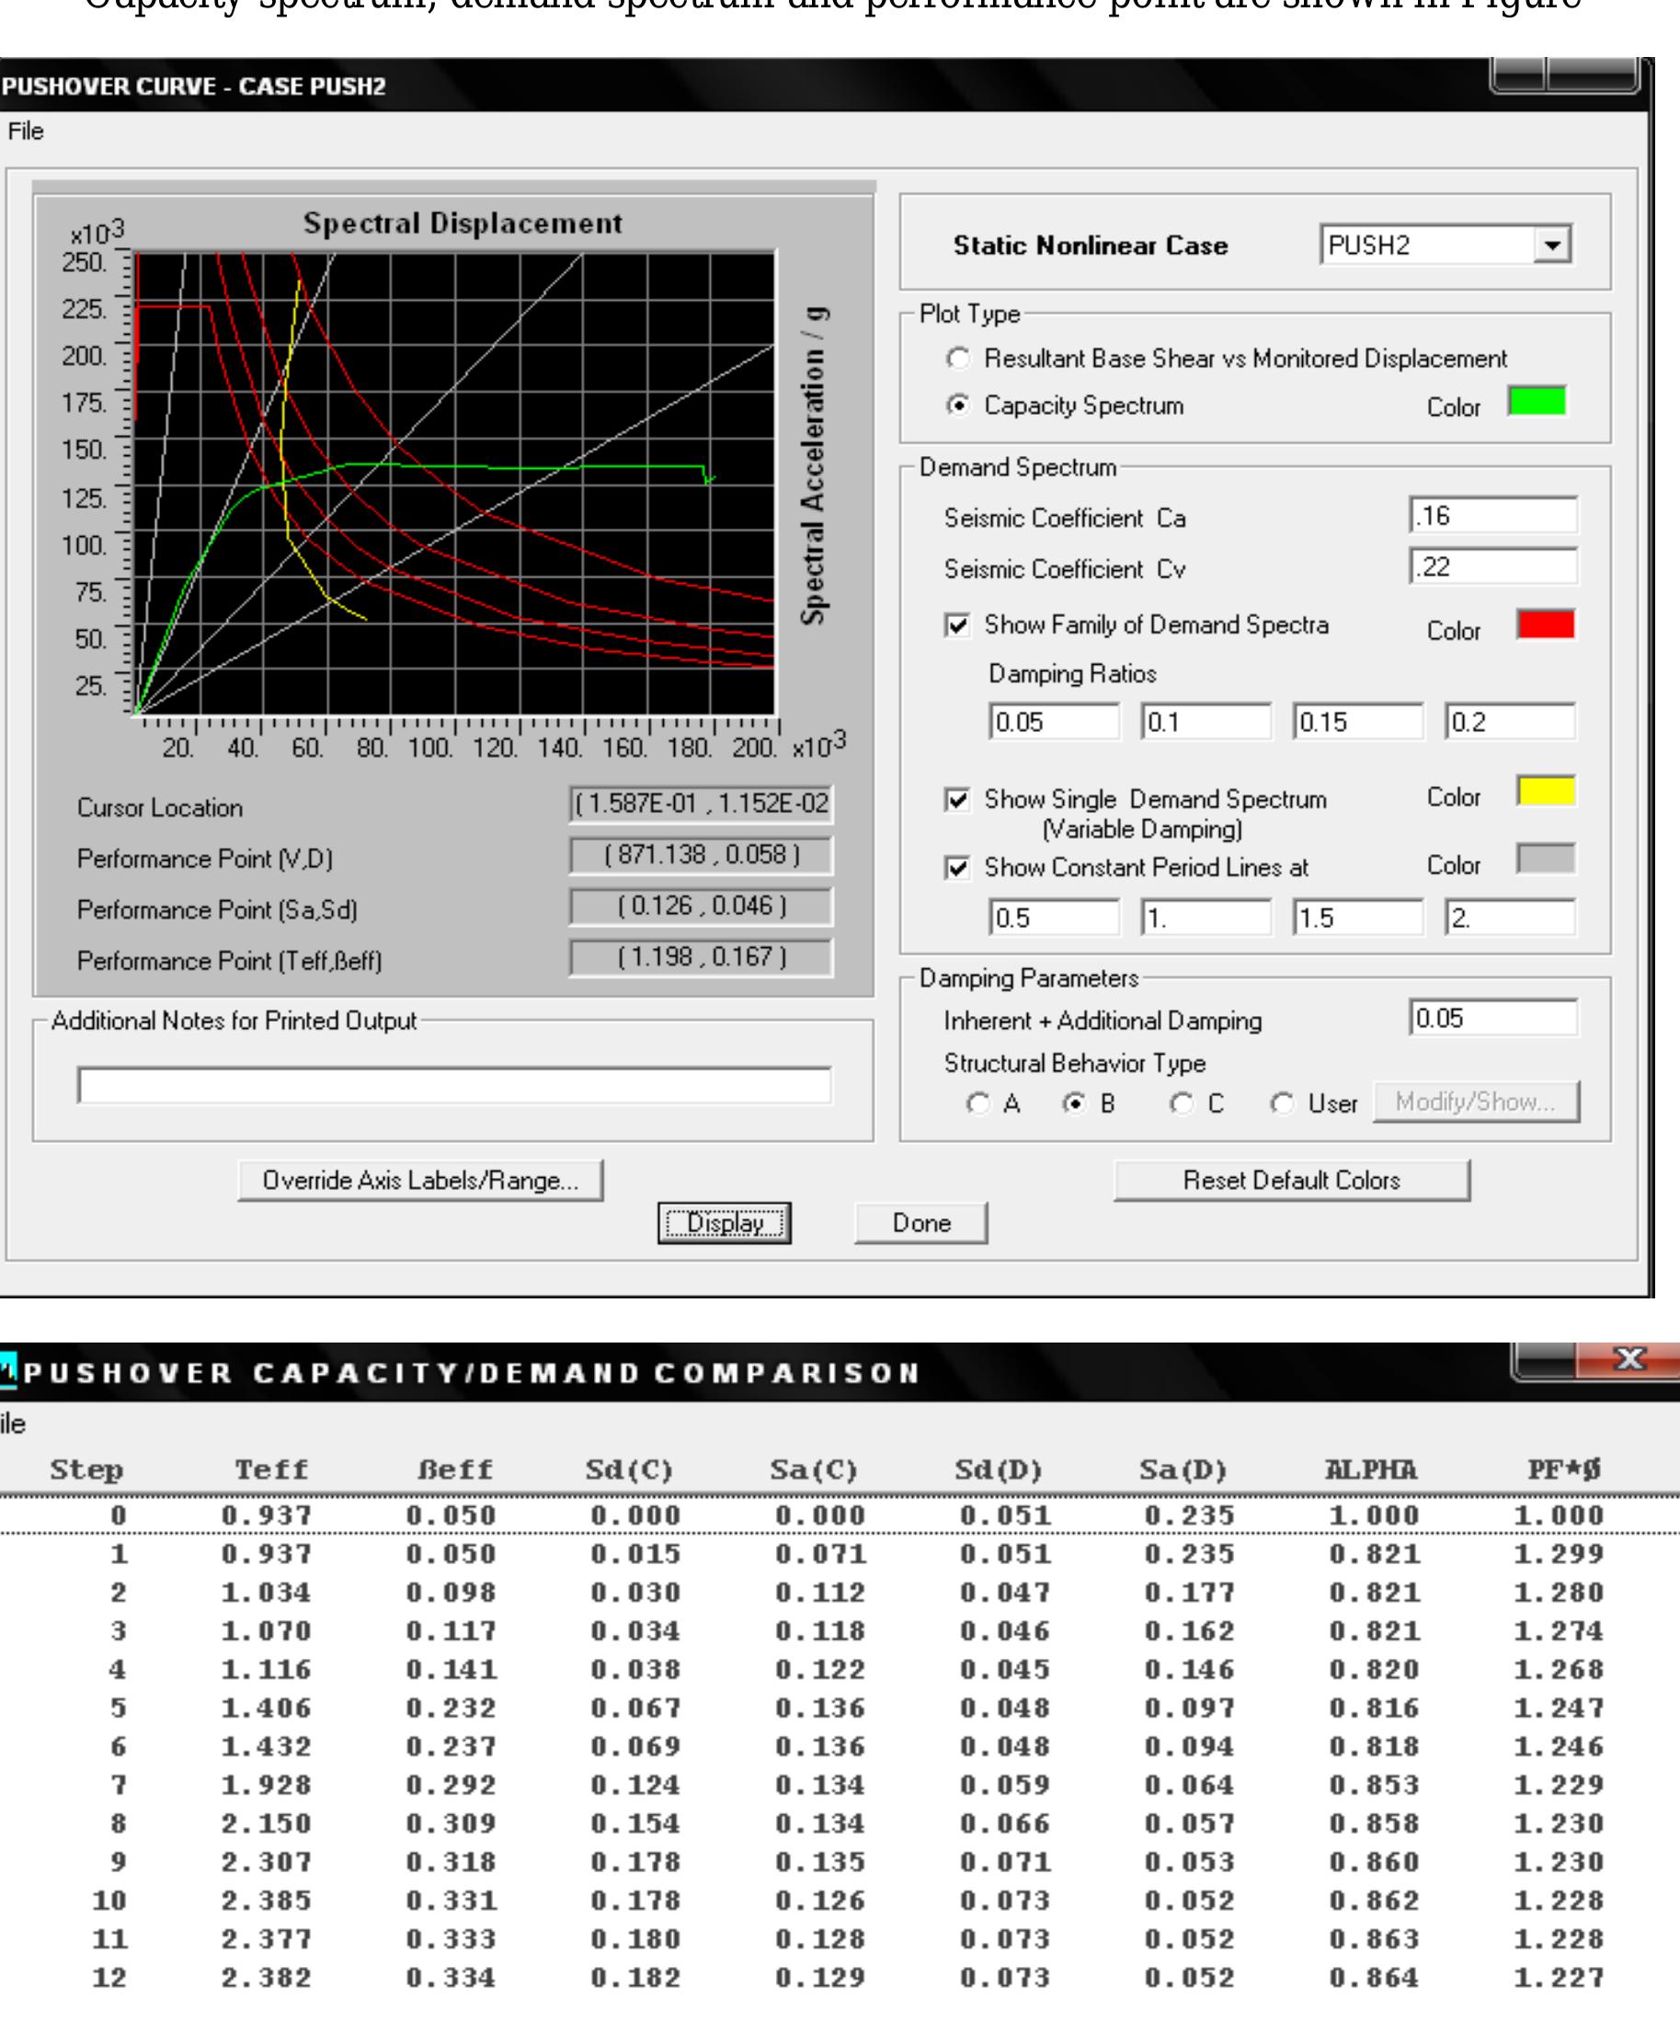Edit the 1.5 constant period field

1358,917
